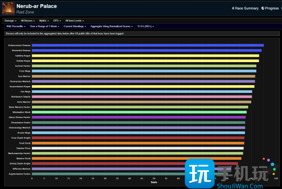Click the Beast Mastery Hunter label
The height and width of the screenshot is (189, 282).
pos(20,107)
